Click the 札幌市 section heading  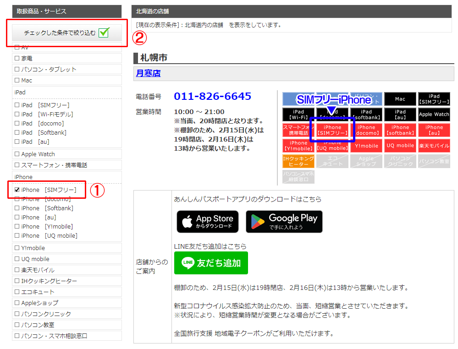tap(154, 58)
